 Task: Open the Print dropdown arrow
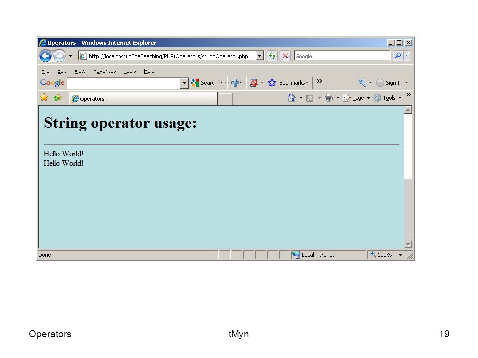point(338,98)
